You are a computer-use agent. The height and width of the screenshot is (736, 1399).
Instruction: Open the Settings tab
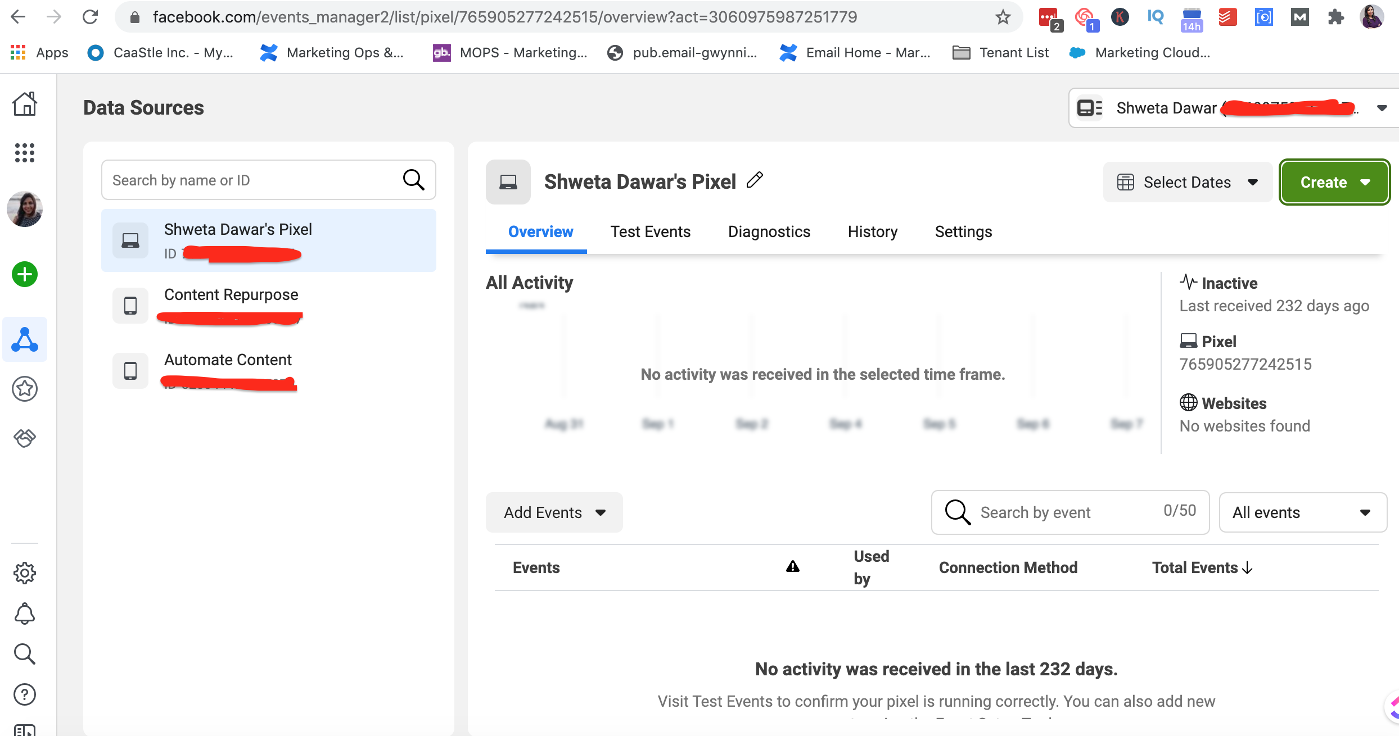(963, 231)
